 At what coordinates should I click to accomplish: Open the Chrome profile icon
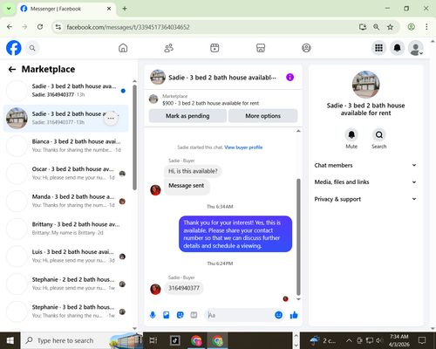click(x=411, y=27)
